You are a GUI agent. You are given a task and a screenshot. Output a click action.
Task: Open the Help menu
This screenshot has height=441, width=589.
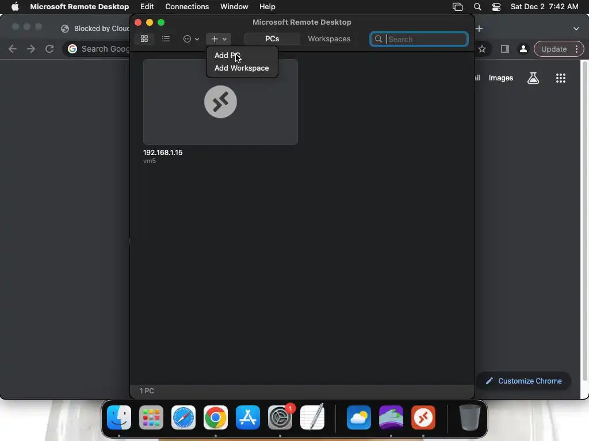coord(267,6)
